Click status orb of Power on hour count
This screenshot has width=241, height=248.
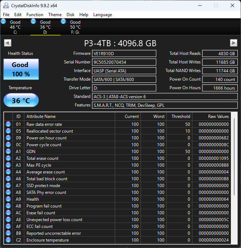pyautogui.click(x=8, y=138)
